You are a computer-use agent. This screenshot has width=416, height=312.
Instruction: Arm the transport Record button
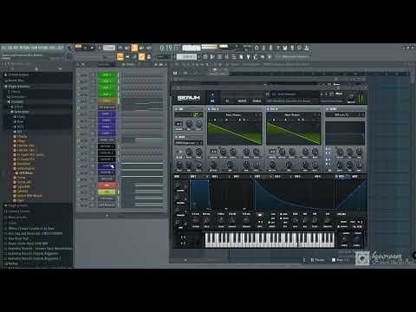[x=99, y=48]
